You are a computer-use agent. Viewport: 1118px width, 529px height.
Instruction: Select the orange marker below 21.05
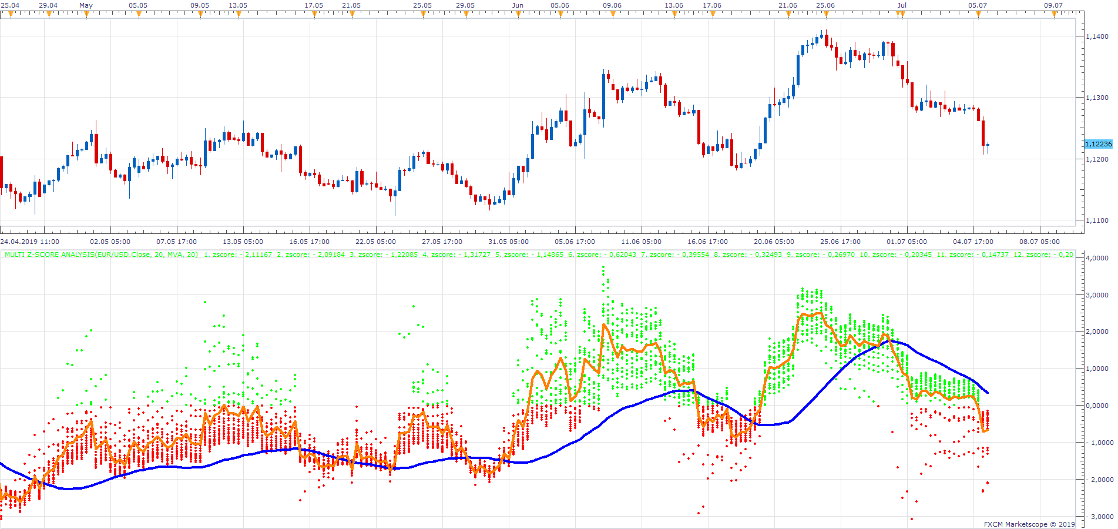coord(352,15)
